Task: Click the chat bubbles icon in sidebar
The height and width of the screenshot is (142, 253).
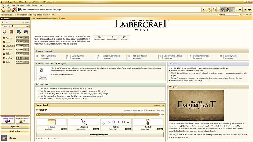Action: (26, 31)
